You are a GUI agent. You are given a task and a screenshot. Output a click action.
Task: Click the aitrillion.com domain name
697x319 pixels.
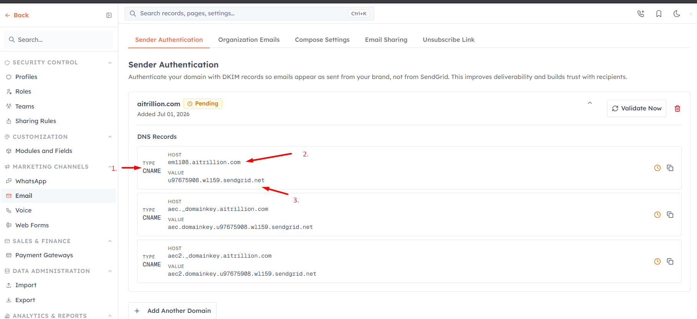159,104
